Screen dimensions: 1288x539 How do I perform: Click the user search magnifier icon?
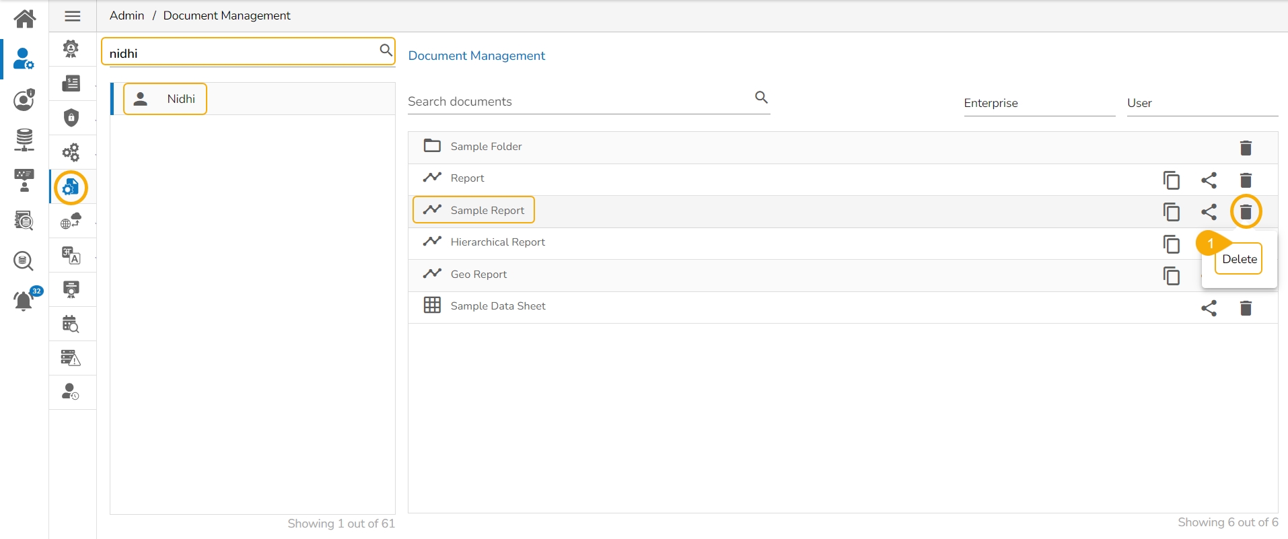tap(386, 50)
